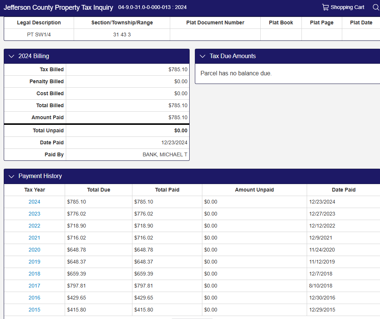Collapse the 2024 Billing panel

11,56
